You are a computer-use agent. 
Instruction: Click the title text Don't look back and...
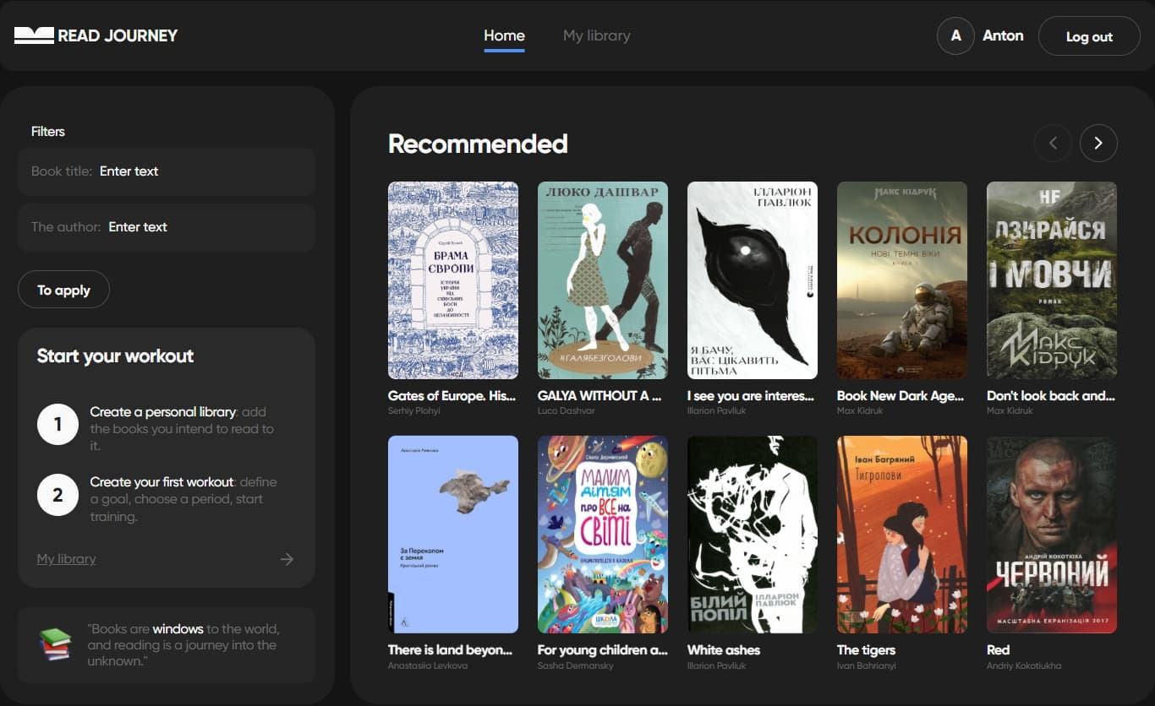1051,395
